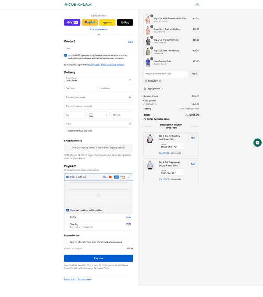Open the Privacy Policy link under Contact
The width and height of the screenshot is (263, 297).
(94, 65)
